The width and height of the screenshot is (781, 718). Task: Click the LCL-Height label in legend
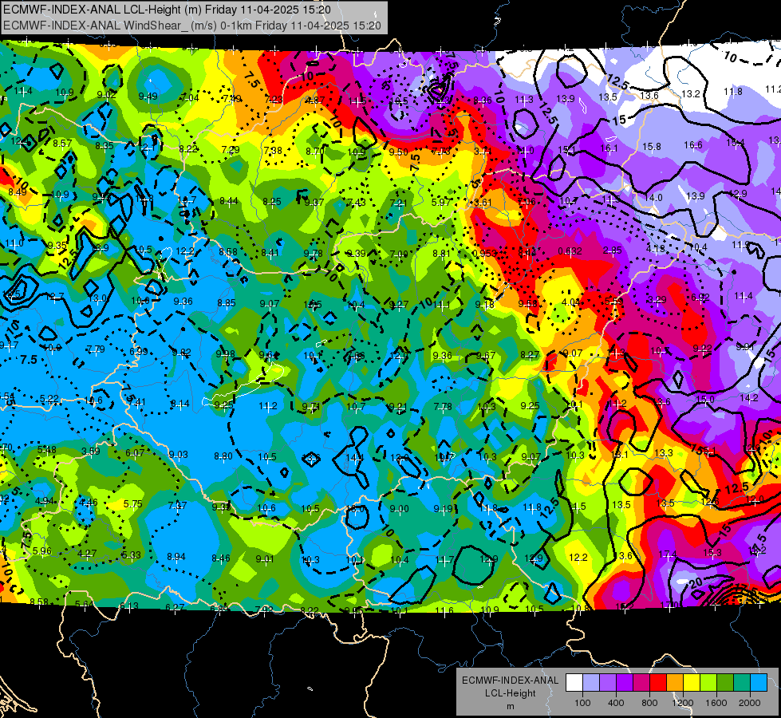pos(510,693)
